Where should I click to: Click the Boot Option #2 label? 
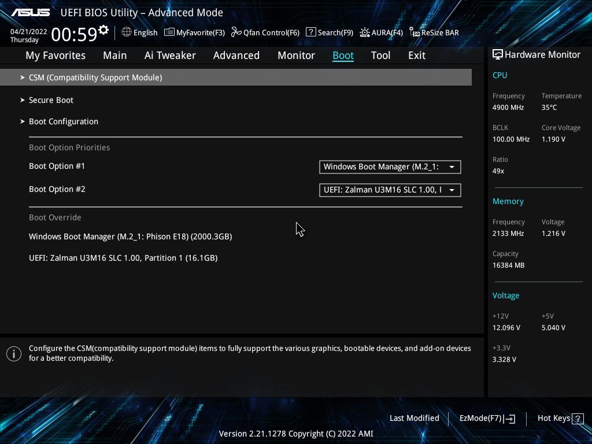click(57, 189)
